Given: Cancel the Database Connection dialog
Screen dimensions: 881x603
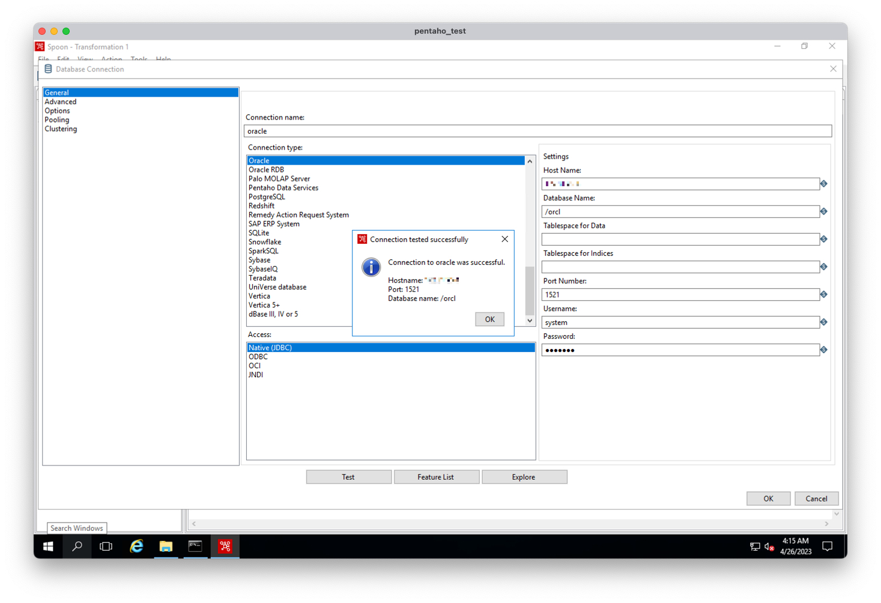Looking at the screenshot, I should [x=816, y=498].
